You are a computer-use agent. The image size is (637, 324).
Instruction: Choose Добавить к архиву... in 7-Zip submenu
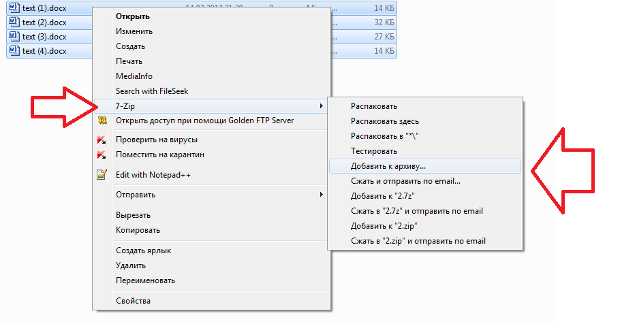[388, 166]
